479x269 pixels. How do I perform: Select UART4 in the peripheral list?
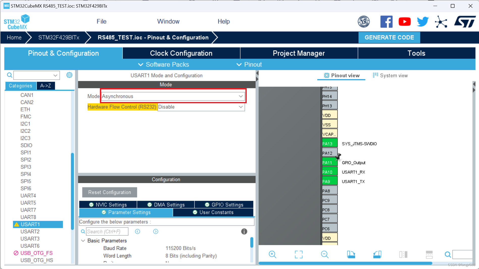(x=28, y=195)
